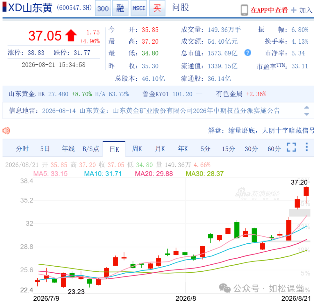
Task: Switch to the B/S点 tab
Action: tap(91, 149)
